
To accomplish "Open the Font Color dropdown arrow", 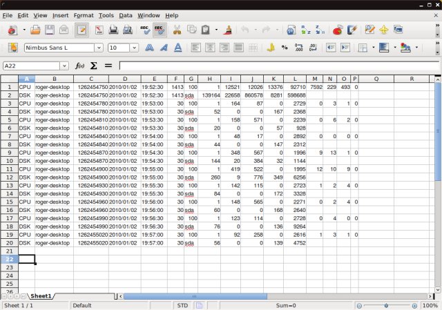I will point(416,48).
